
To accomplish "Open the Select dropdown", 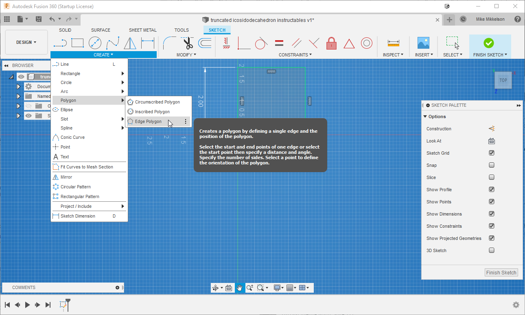I will coord(452,54).
